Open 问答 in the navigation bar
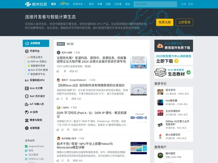This screenshot has width=218, height=163. click(108, 4)
